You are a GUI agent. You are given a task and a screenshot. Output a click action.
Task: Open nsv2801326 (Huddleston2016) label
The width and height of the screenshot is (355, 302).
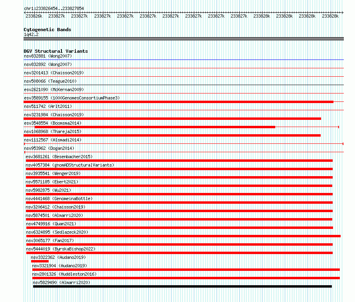coord(64,274)
